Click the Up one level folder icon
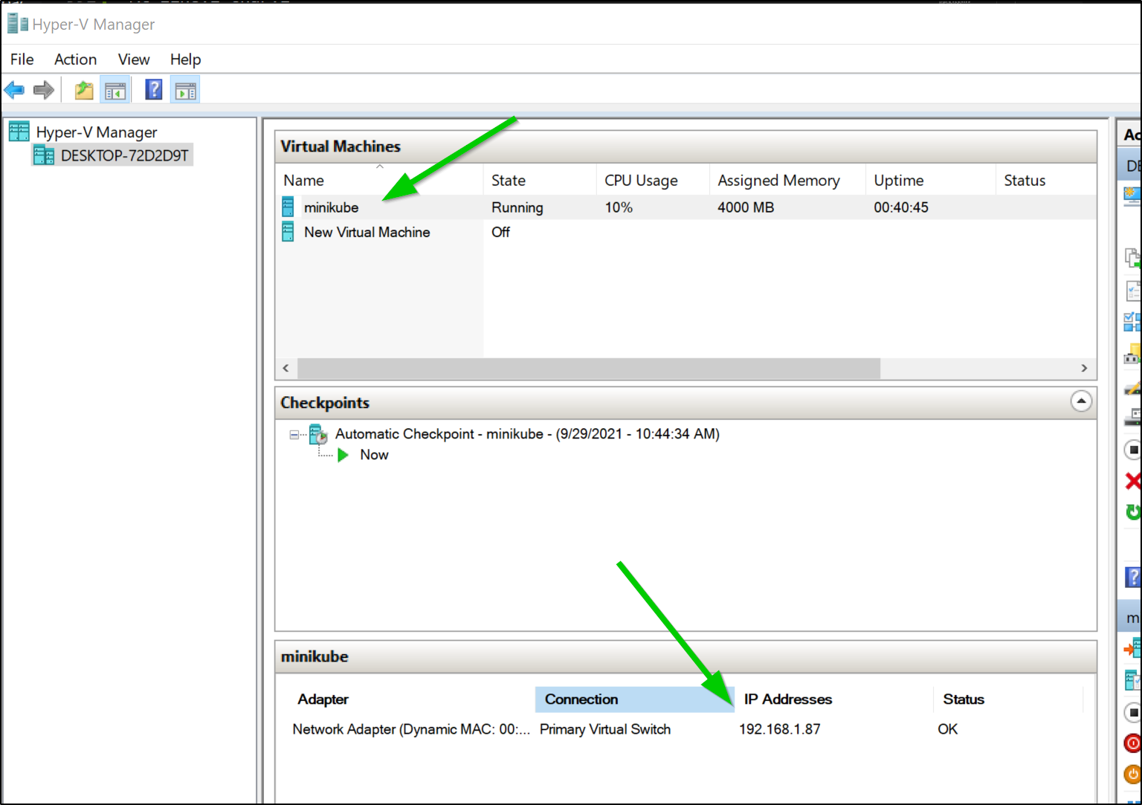This screenshot has height=805, width=1142. point(84,91)
